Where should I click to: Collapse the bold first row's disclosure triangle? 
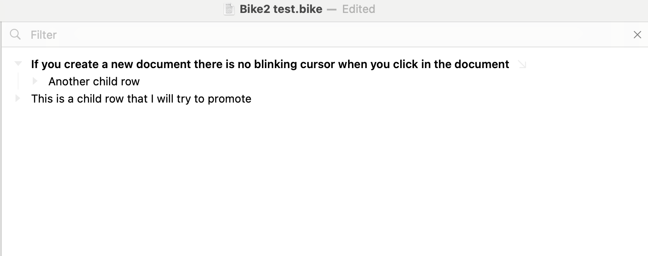18,64
